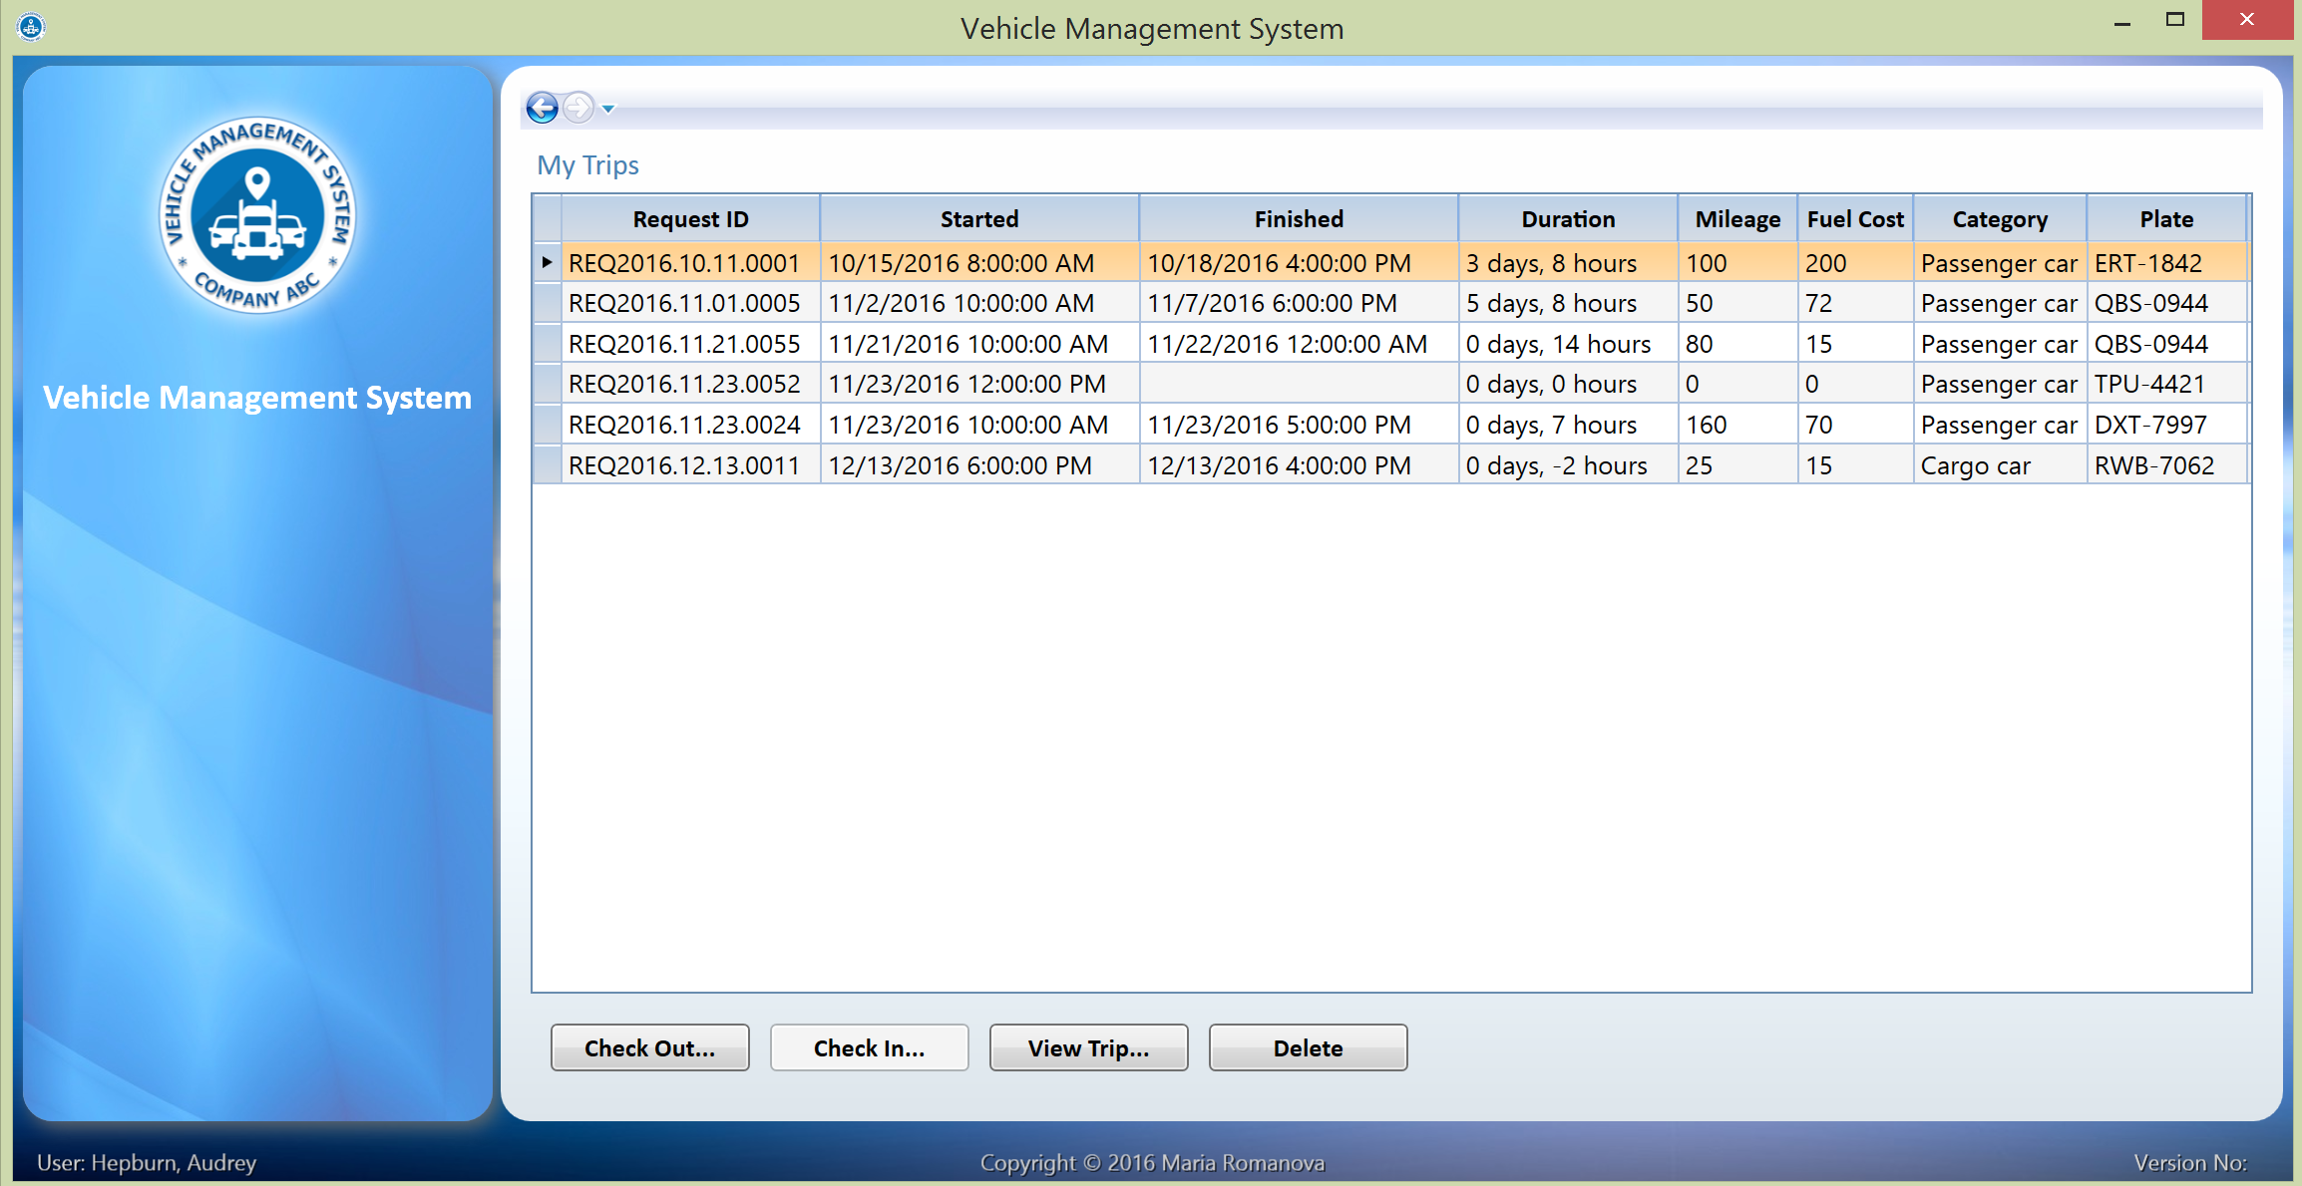The image size is (2302, 1186).
Task: Select the Cargo car trip row
Action: 1975,465
